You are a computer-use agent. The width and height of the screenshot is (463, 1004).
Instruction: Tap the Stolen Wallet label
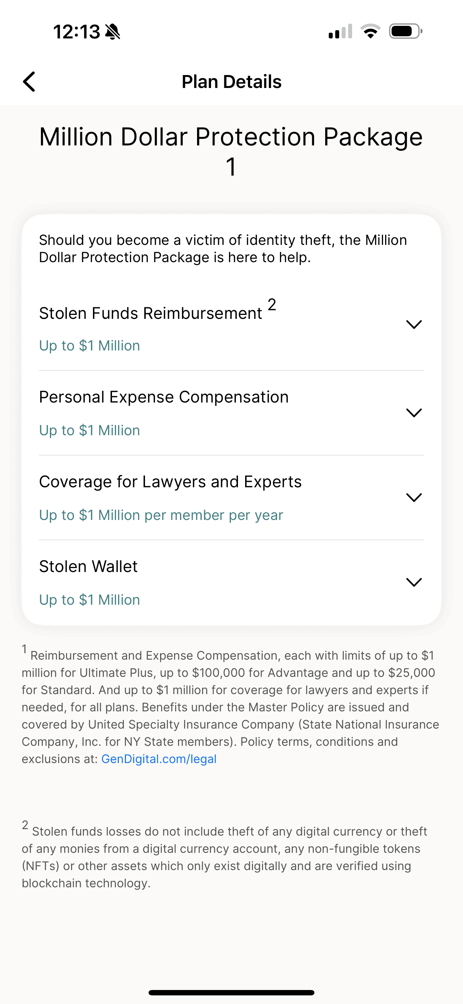click(x=88, y=566)
